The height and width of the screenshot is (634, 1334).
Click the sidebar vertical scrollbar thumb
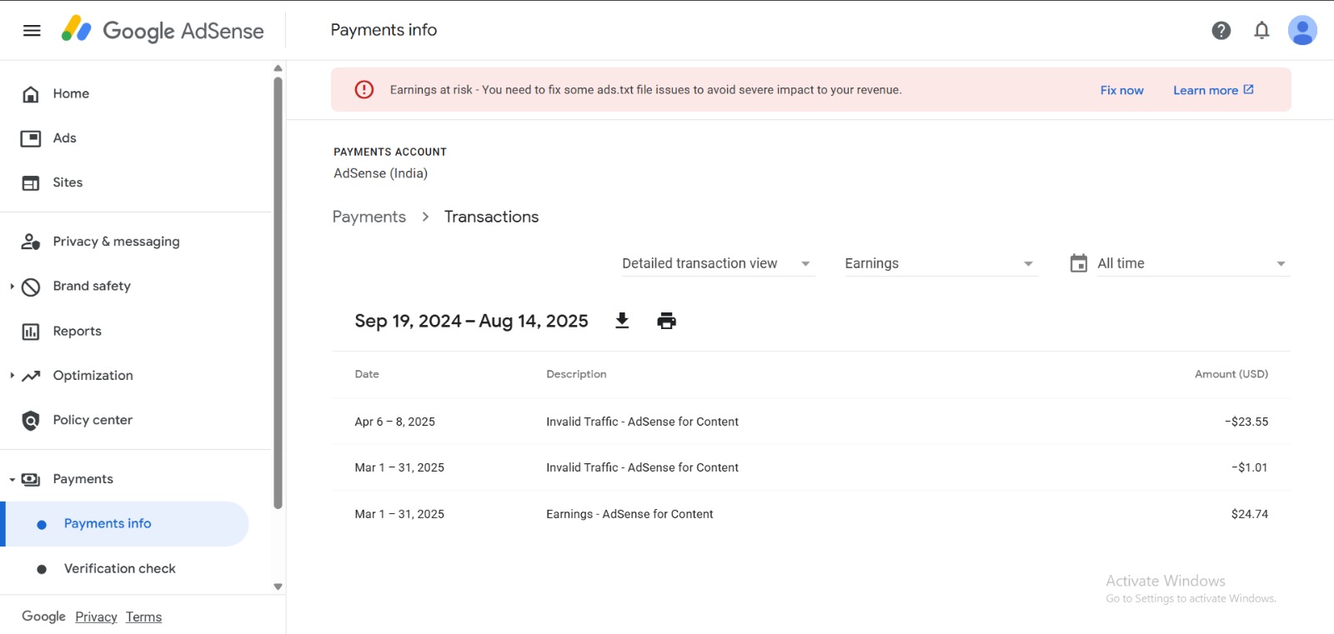278,292
